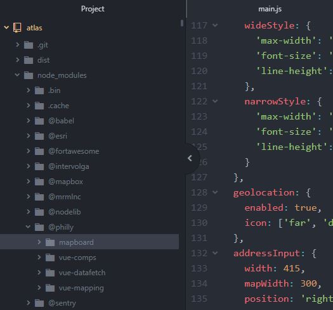Image resolution: width=333 pixels, height=310 pixels.
Task: Click line number 133 in gutter
Action: (199, 268)
